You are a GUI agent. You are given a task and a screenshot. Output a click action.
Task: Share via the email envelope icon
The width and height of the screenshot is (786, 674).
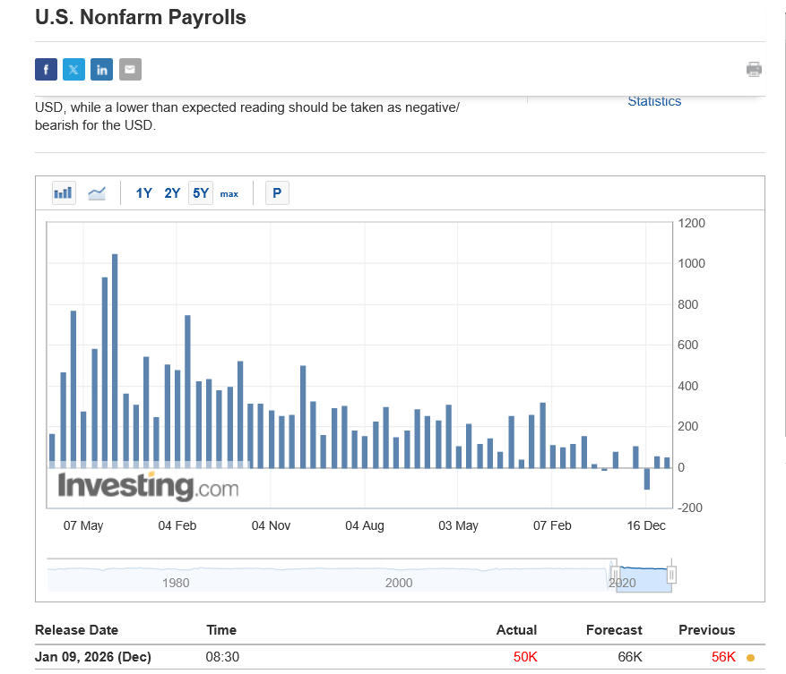coord(130,70)
